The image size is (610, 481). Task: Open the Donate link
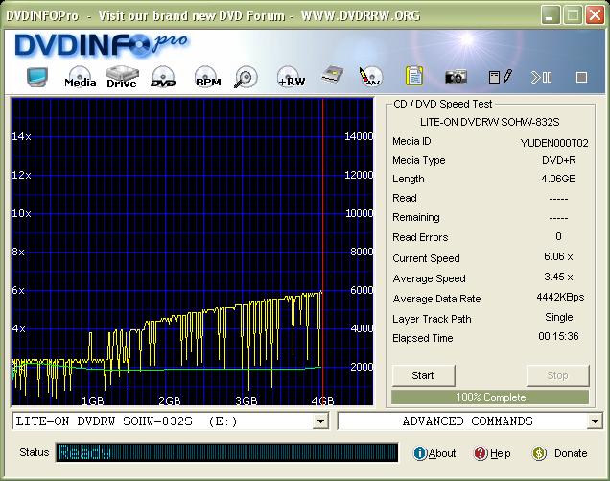(x=571, y=453)
